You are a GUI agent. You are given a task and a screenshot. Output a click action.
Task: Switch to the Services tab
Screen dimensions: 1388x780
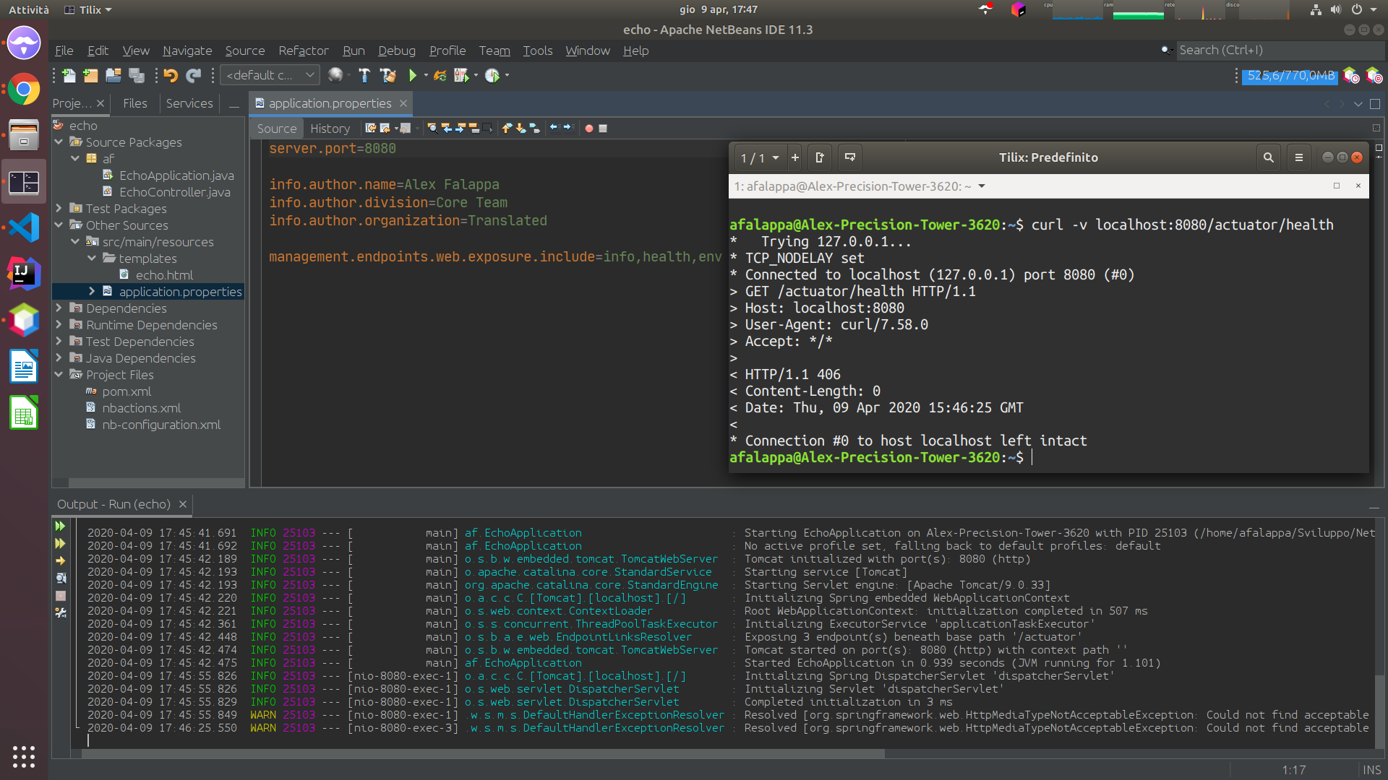click(189, 103)
